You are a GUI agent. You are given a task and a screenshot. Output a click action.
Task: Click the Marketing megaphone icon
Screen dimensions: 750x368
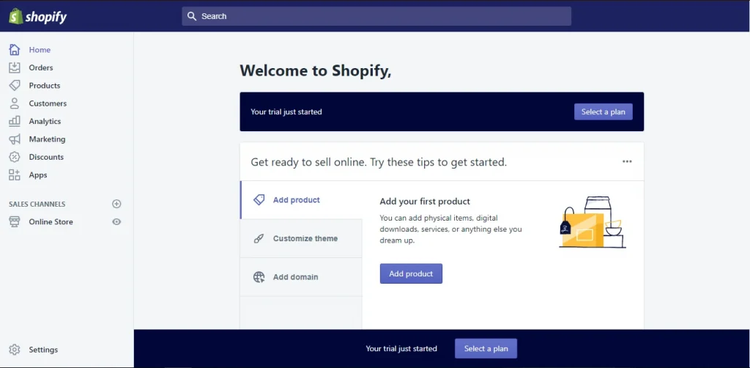click(x=15, y=139)
